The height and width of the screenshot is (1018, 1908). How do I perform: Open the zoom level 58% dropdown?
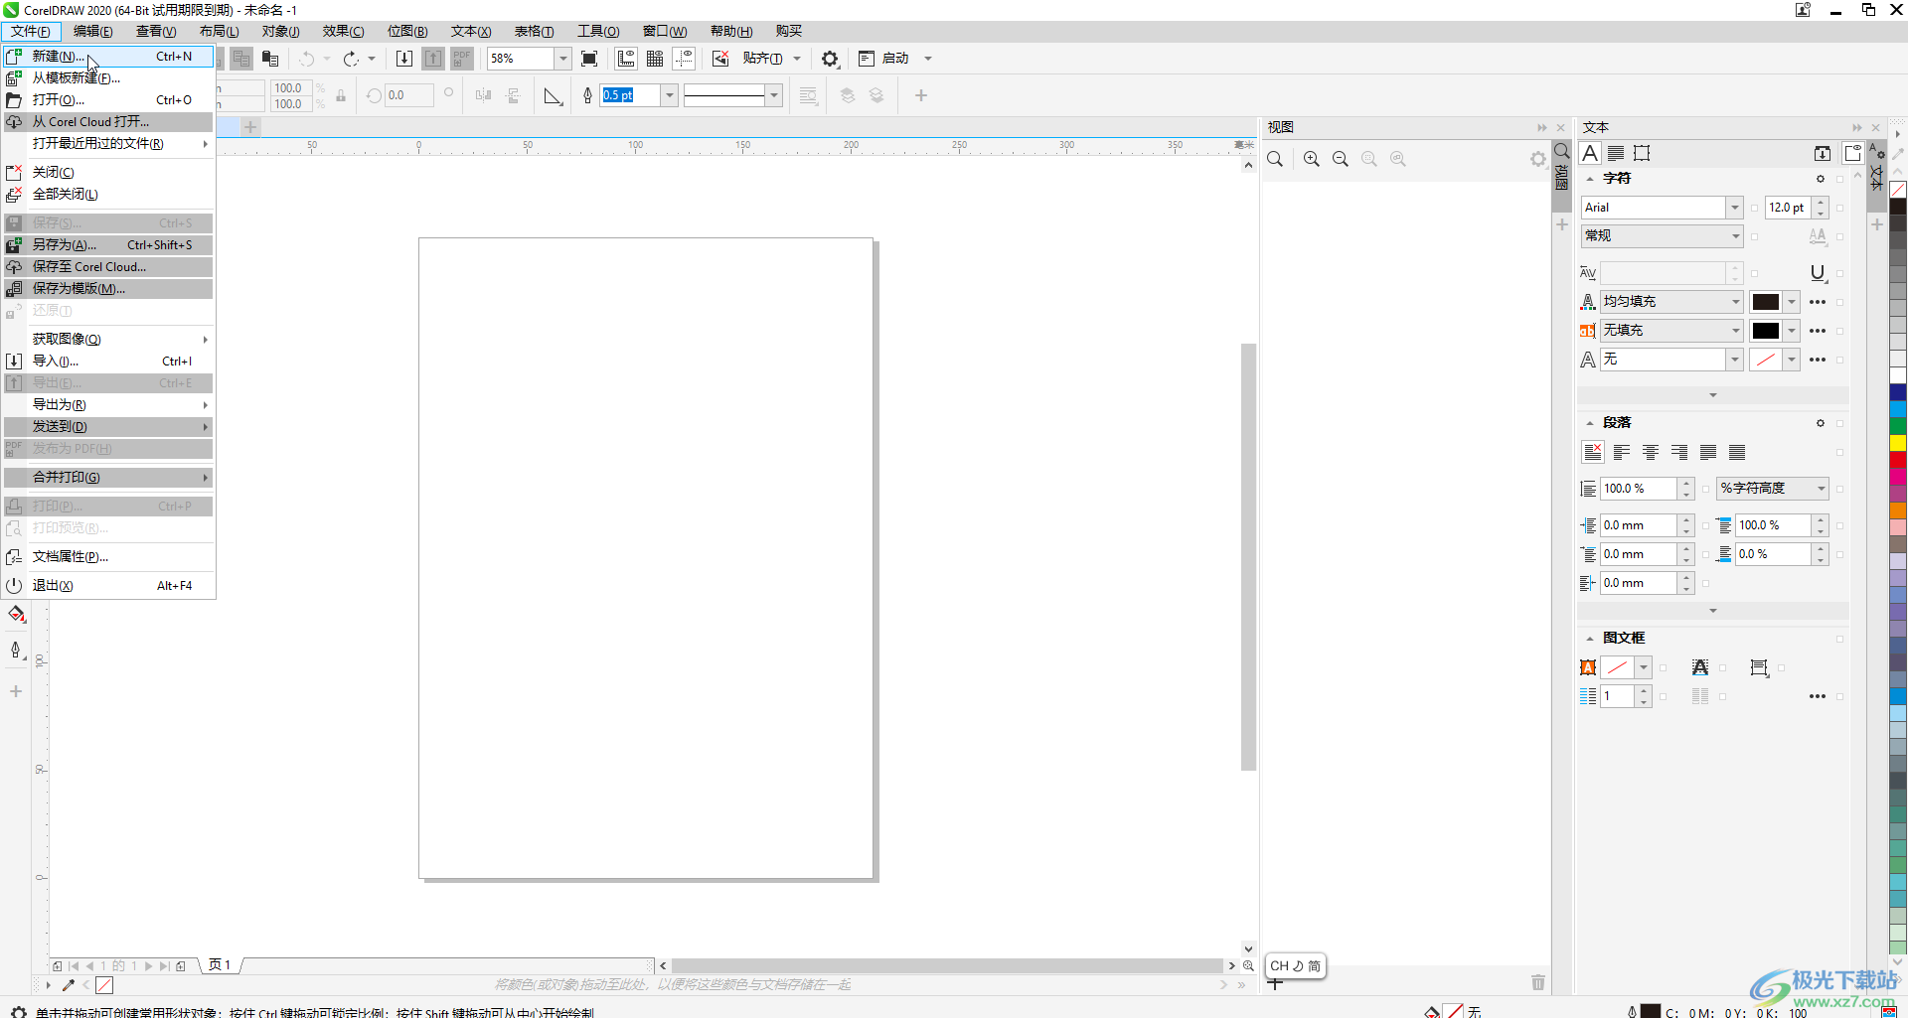[x=562, y=59]
